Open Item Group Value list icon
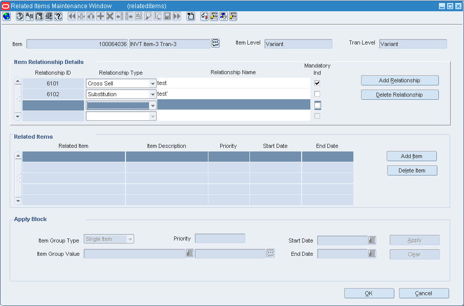Image resolution: width=464 pixels, height=306 pixels. tap(190, 253)
